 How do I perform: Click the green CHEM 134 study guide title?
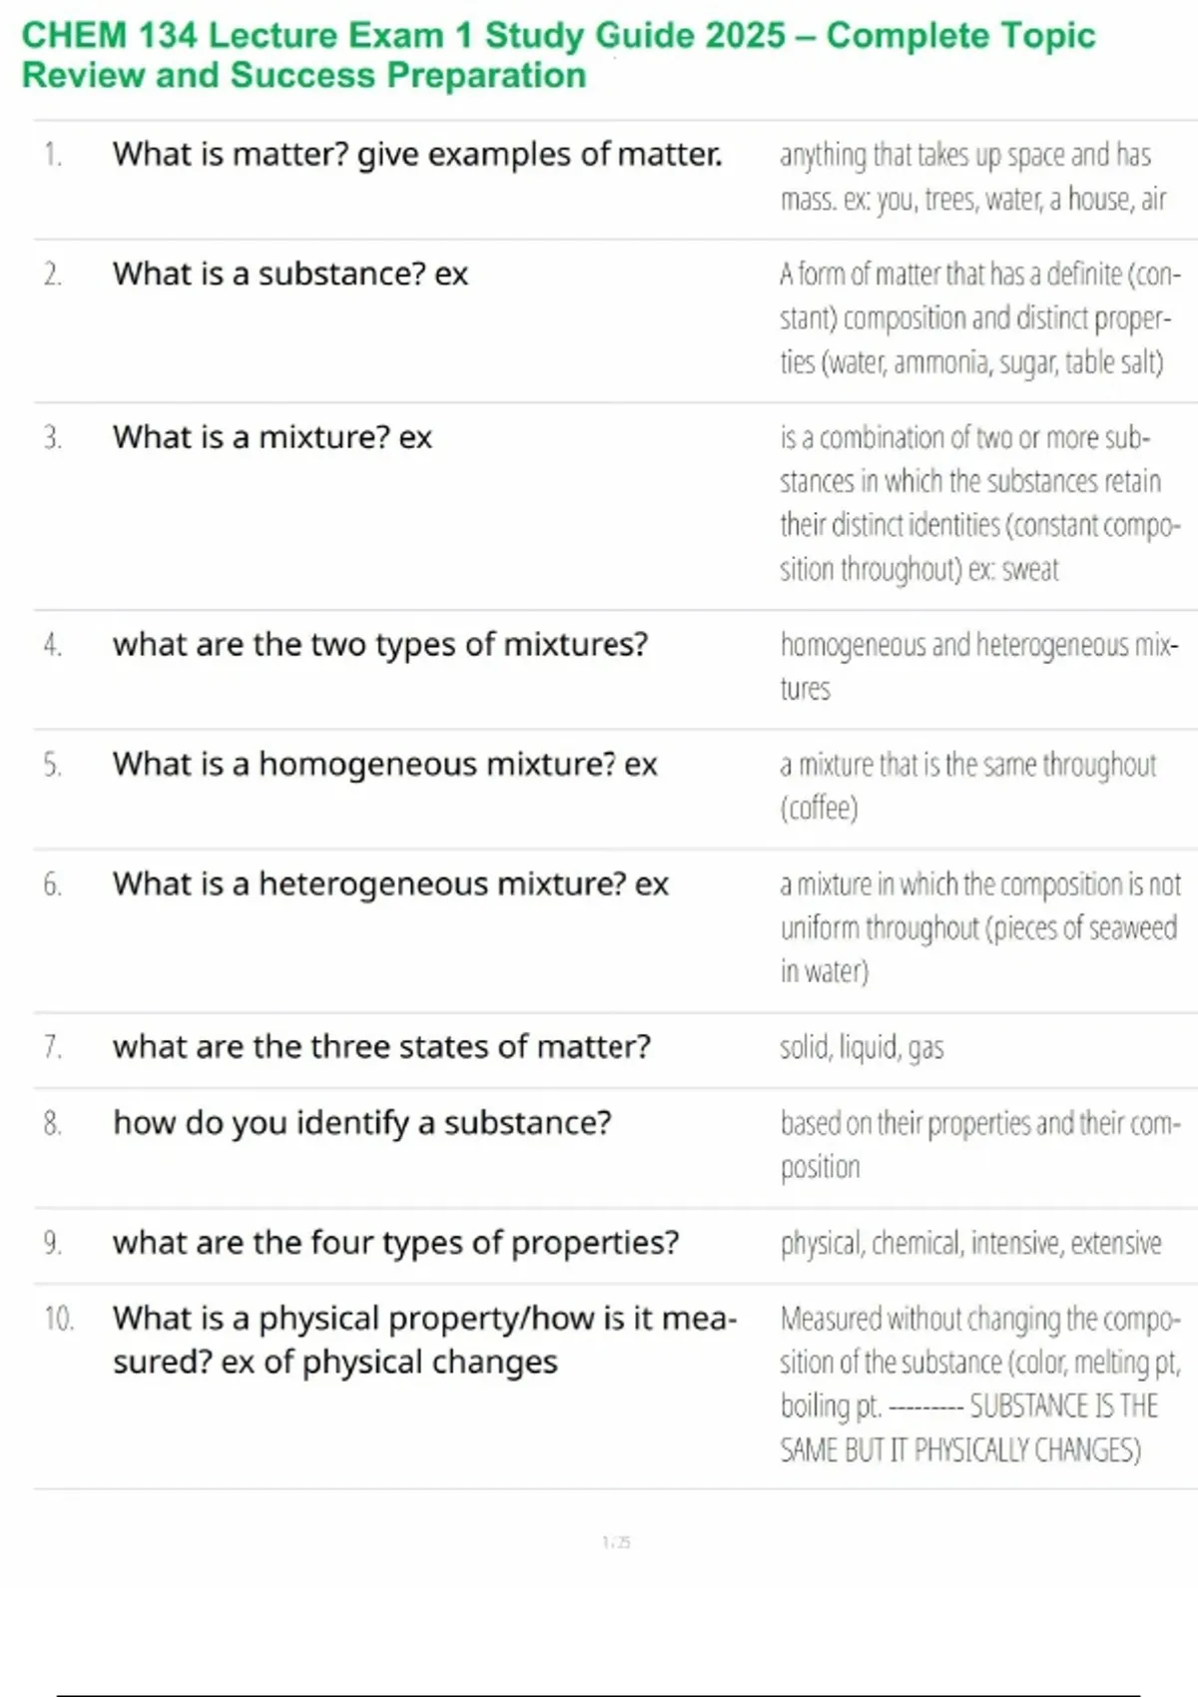coord(558,55)
